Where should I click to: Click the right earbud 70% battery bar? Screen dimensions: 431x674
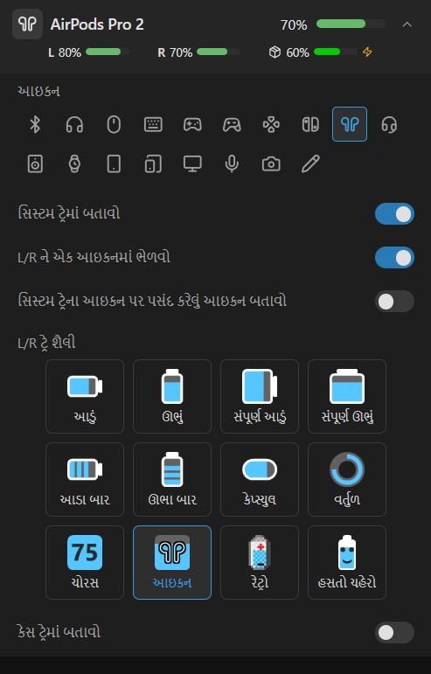219,52
